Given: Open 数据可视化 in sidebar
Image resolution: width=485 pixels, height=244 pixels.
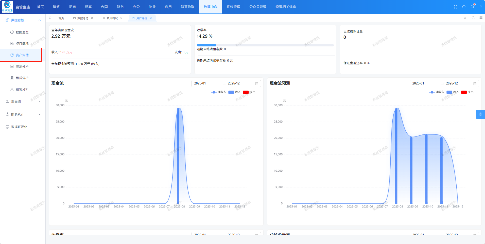Looking at the screenshot, I should tap(19, 127).
